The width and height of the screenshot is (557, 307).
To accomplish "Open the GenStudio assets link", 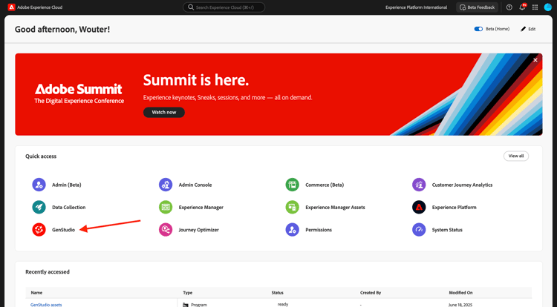I will [x=46, y=305].
